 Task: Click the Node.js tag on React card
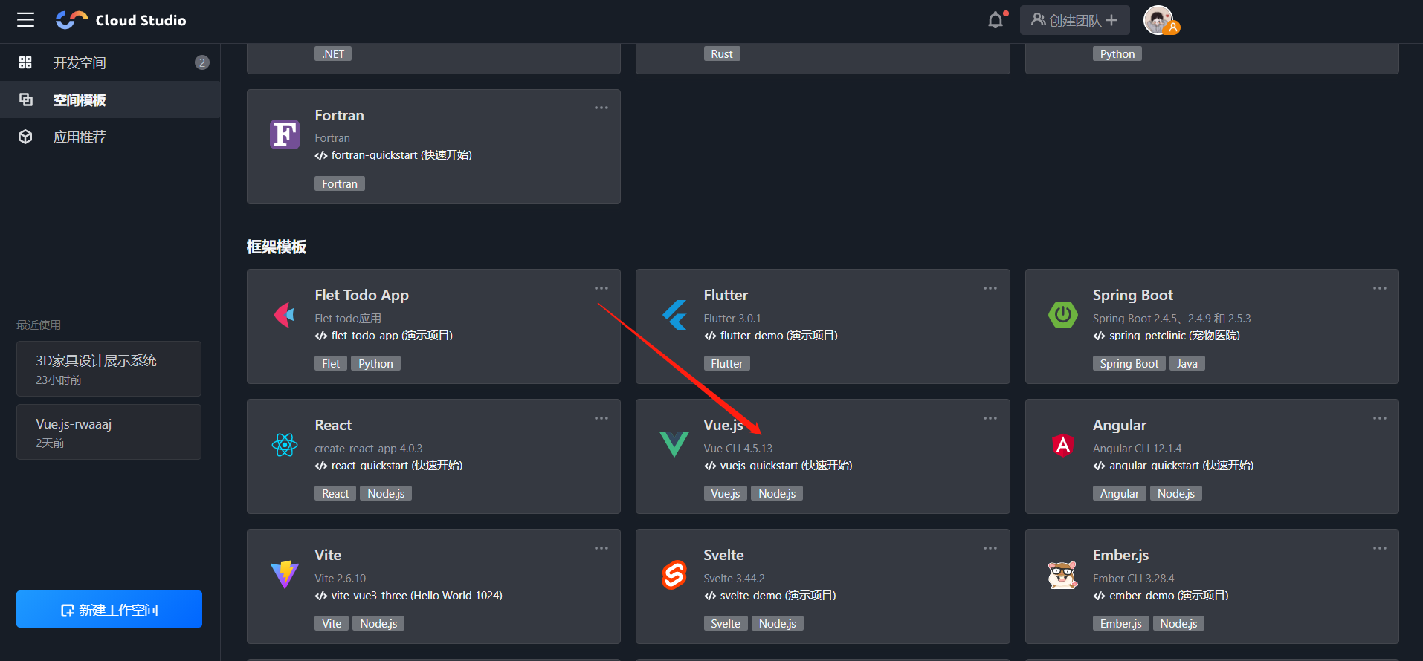tap(386, 493)
